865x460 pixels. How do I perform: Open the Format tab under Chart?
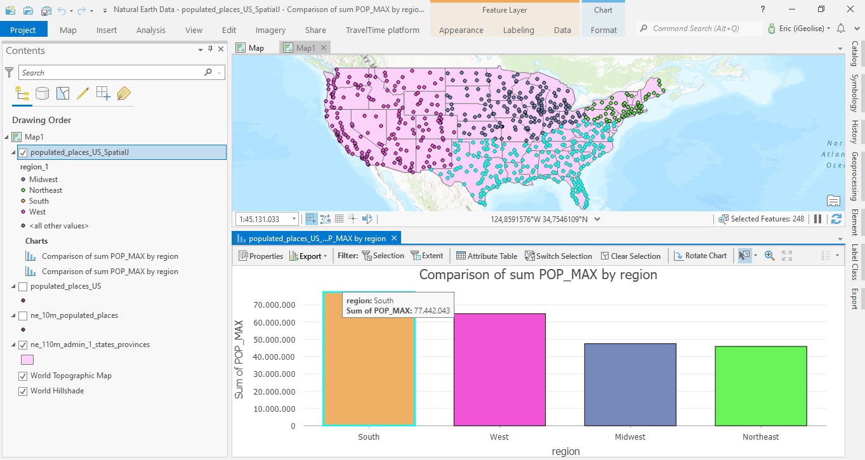[x=604, y=30]
